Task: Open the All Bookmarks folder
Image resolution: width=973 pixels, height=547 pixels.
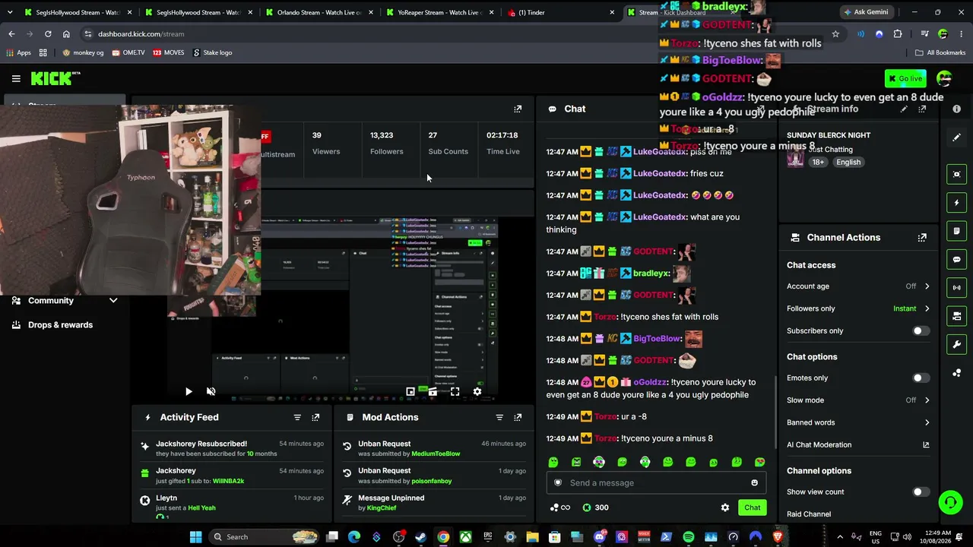Action: (x=940, y=52)
